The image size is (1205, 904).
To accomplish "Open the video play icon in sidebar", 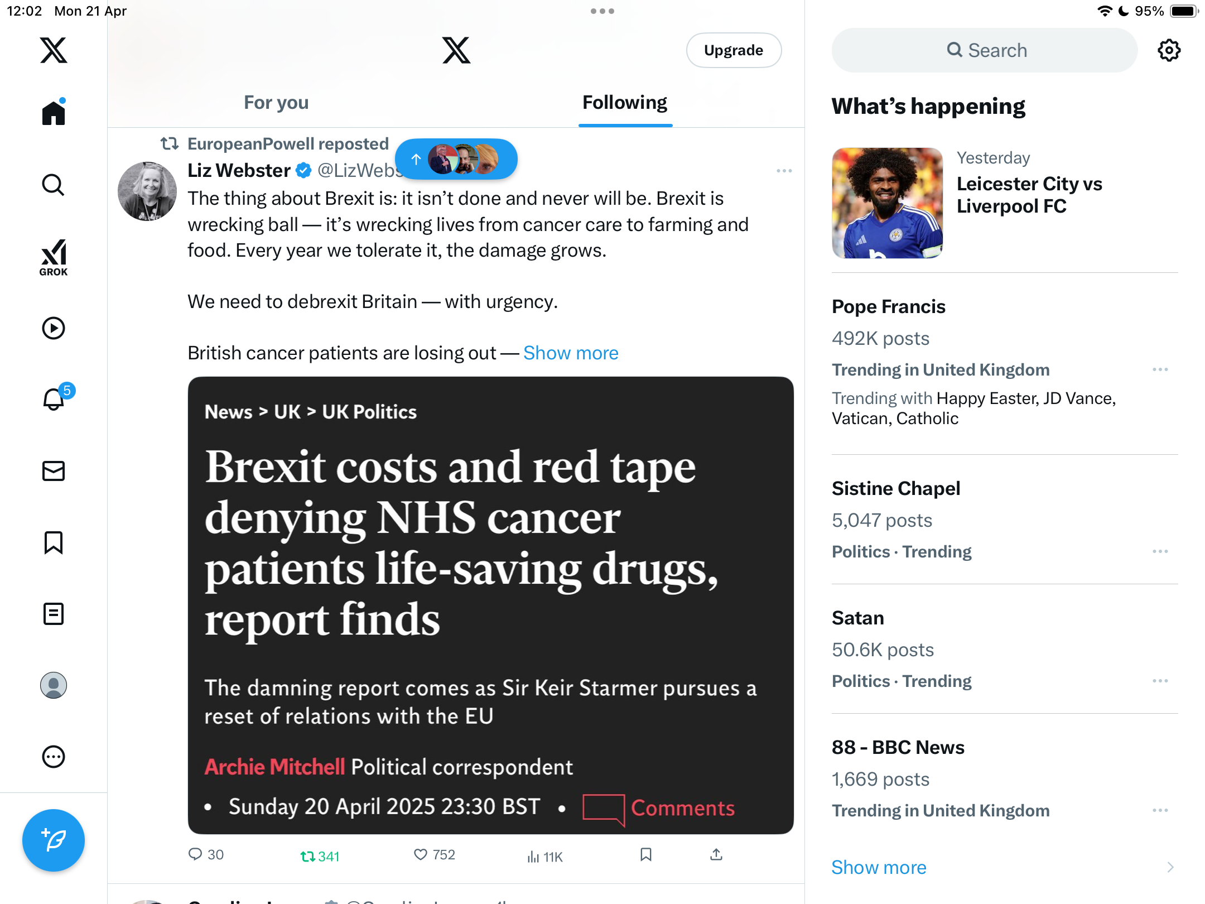I will pos(54,328).
